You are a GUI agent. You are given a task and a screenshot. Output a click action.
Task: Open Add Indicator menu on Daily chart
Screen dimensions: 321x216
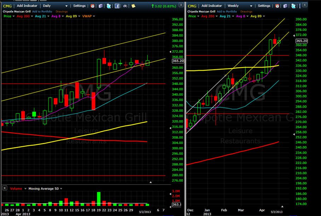pos(27,6)
